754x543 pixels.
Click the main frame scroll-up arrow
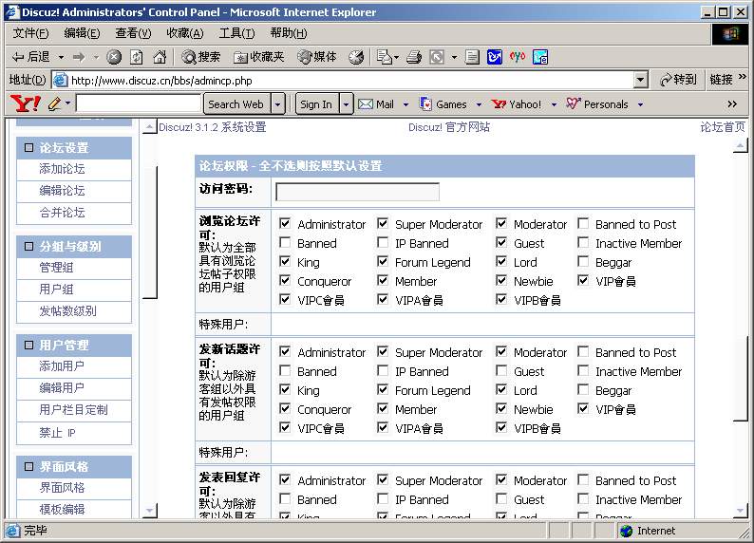(740, 145)
